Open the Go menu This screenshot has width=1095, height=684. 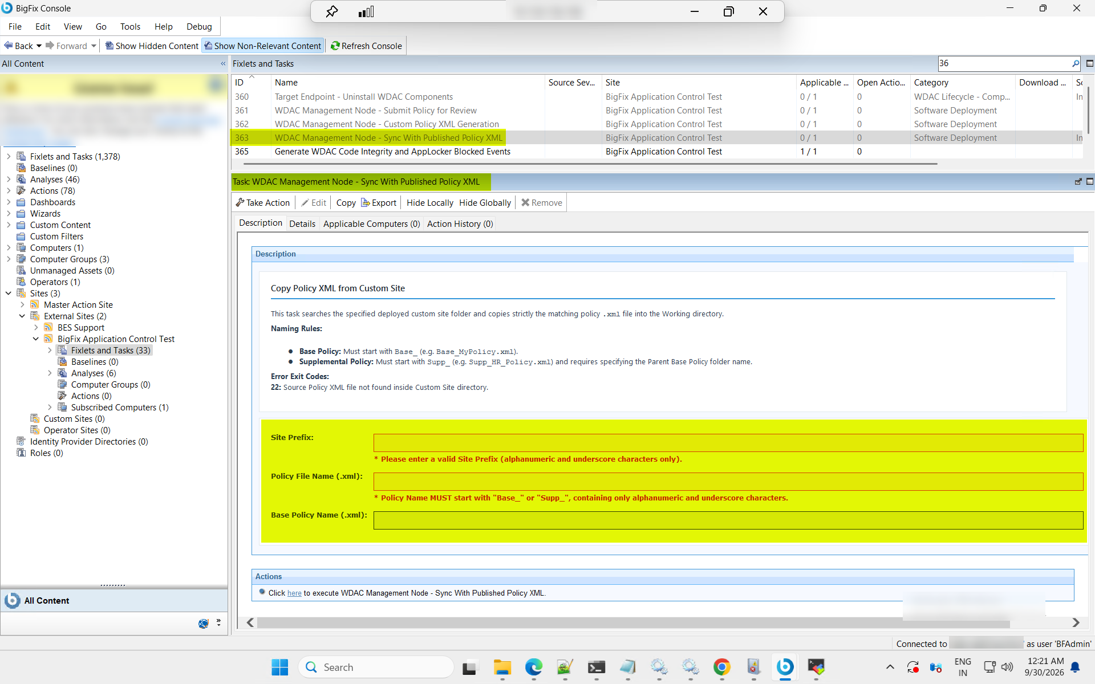coord(101,26)
